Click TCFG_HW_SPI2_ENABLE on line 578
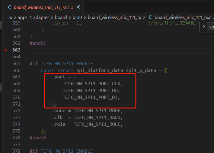 pos(67,151)
